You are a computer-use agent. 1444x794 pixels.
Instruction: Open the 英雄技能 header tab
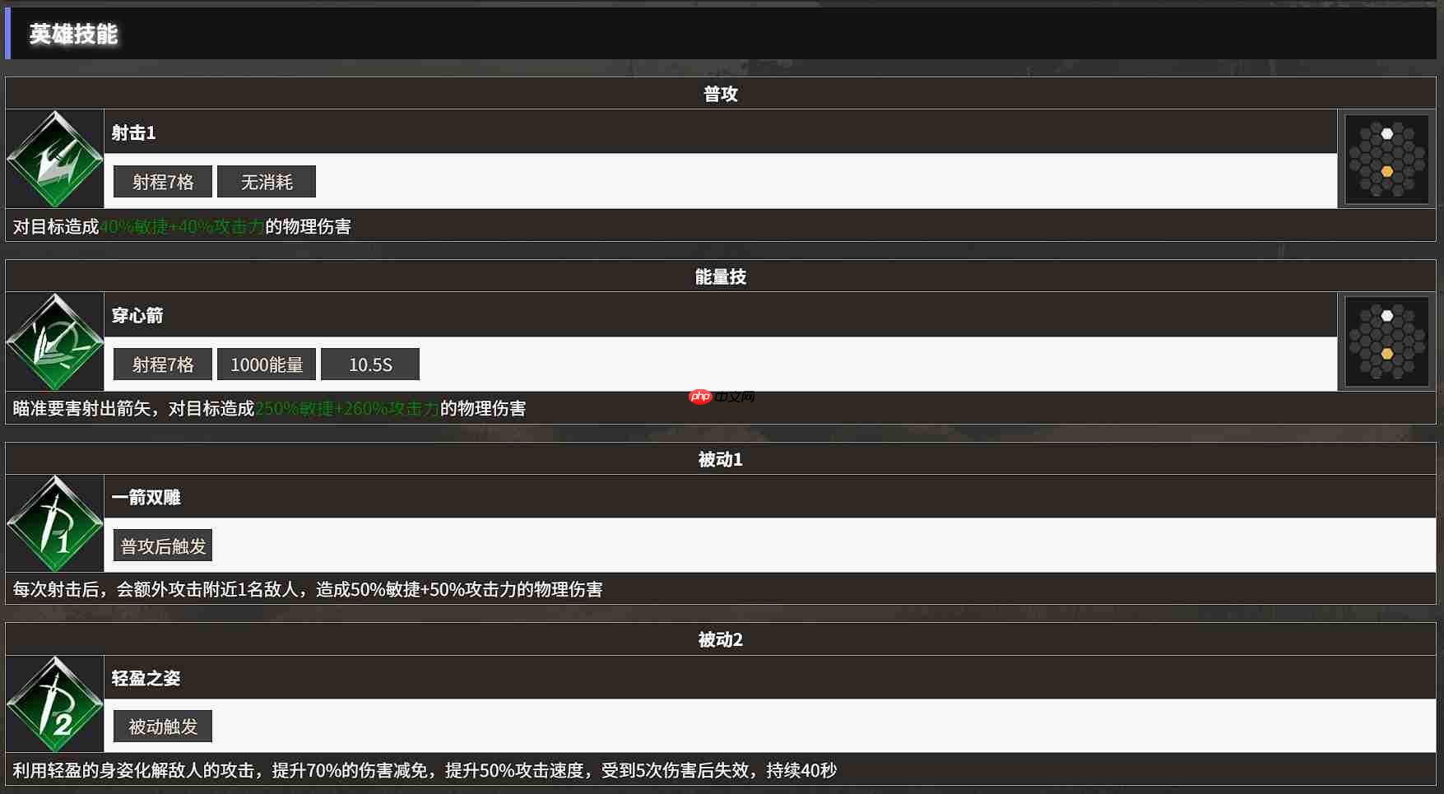pyautogui.click(x=74, y=35)
